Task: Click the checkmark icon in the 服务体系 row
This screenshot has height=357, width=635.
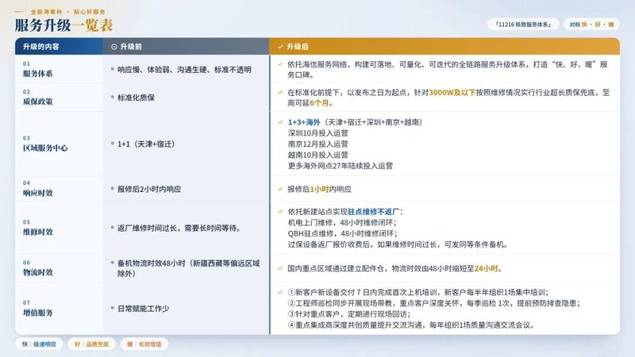Action: pos(280,64)
